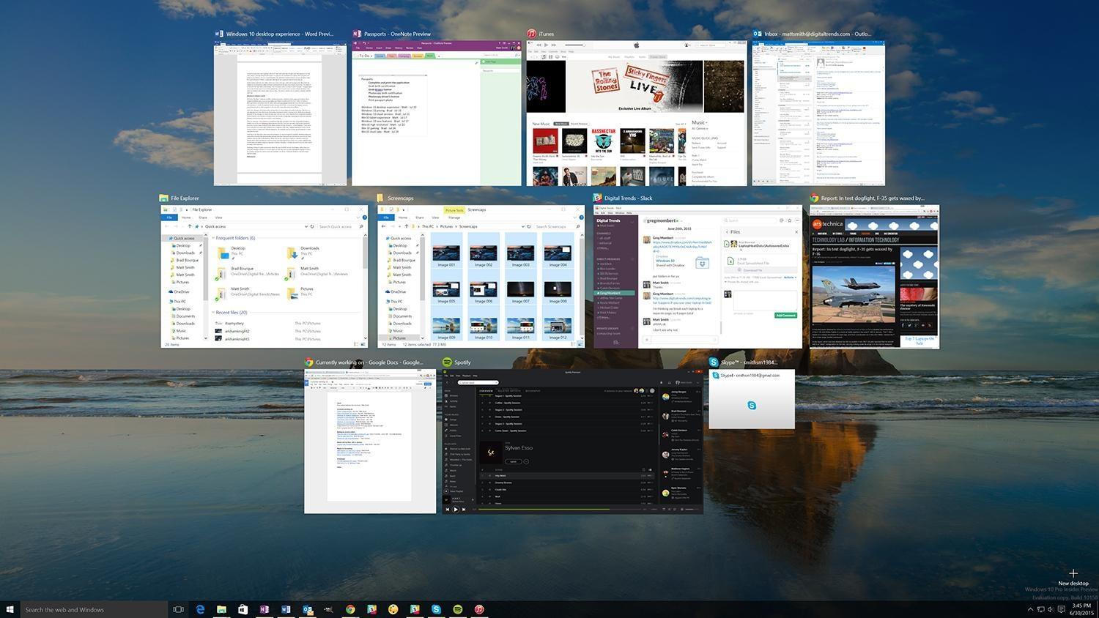Add a New desktop
Viewport: 1099px width, 618px height.
point(1073,578)
